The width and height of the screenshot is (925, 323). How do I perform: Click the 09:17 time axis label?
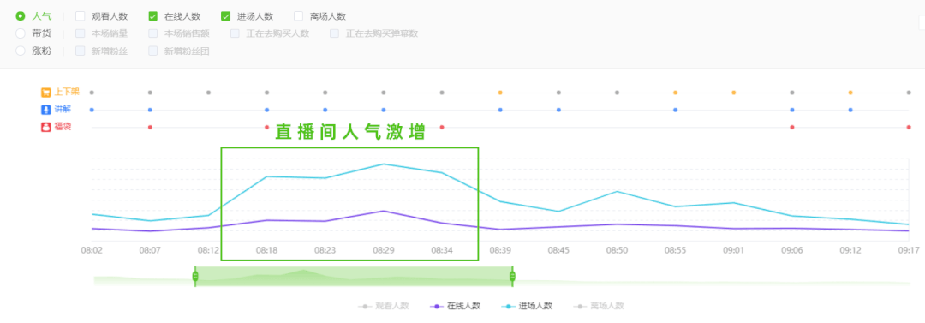click(x=909, y=250)
